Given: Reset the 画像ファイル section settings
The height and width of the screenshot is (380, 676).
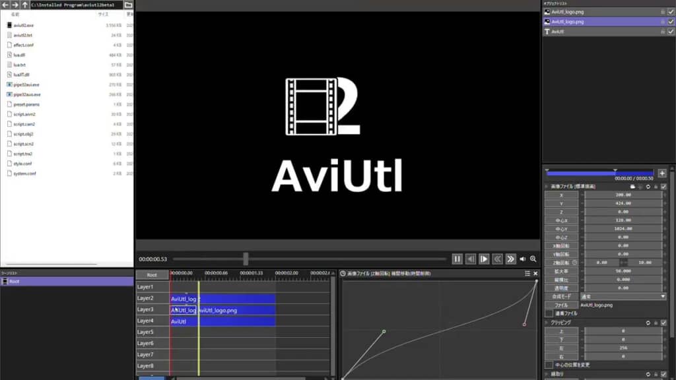Looking at the screenshot, I should pyautogui.click(x=648, y=187).
